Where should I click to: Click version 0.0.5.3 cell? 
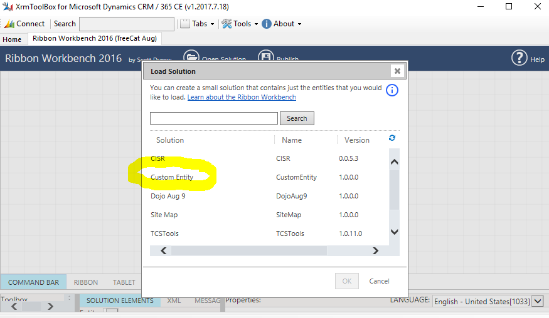point(348,158)
